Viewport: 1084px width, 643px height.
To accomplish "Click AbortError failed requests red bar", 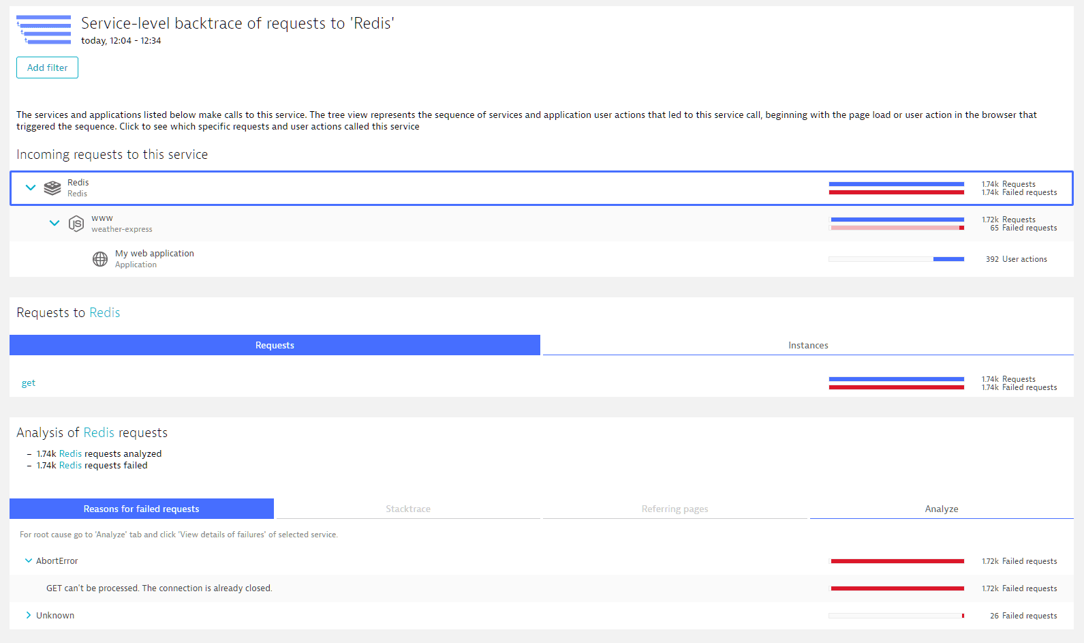I will 897,561.
